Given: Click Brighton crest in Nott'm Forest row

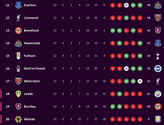Looking at the screenshot, I should pyautogui.click(x=158, y=68).
